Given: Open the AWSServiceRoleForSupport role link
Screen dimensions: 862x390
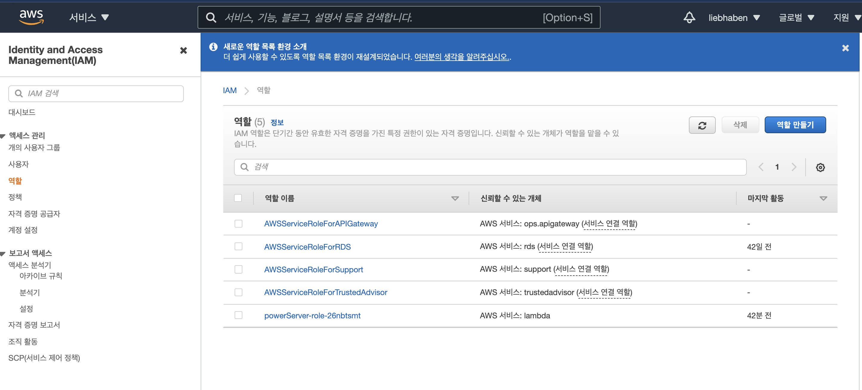Looking at the screenshot, I should pos(313,270).
